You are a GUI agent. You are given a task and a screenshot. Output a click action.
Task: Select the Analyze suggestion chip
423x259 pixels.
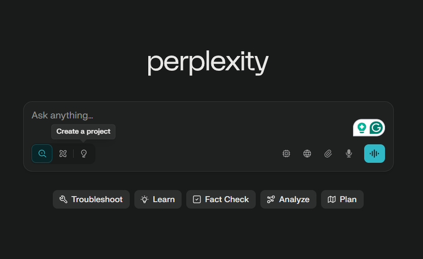pos(289,199)
